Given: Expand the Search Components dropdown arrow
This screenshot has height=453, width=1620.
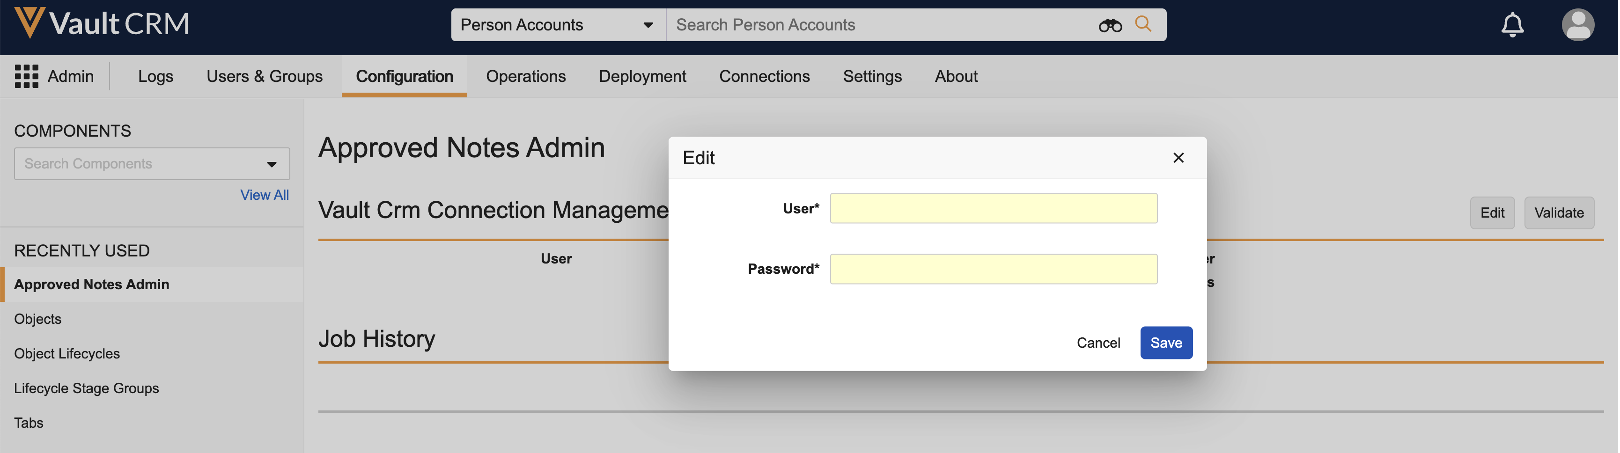Looking at the screenshot, I should click(272, 165).
